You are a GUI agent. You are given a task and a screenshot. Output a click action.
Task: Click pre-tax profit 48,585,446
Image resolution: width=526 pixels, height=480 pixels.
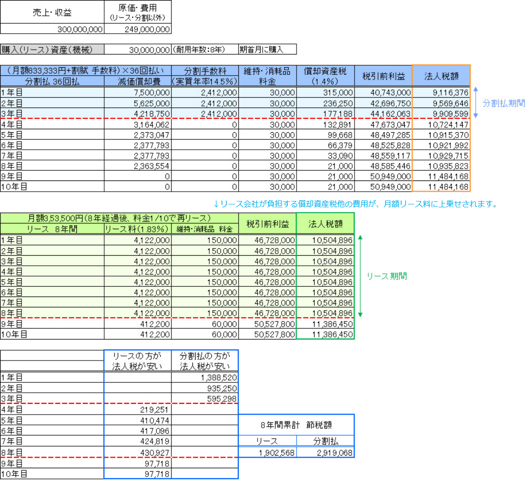pyautogui.click(x=383, y=165)
